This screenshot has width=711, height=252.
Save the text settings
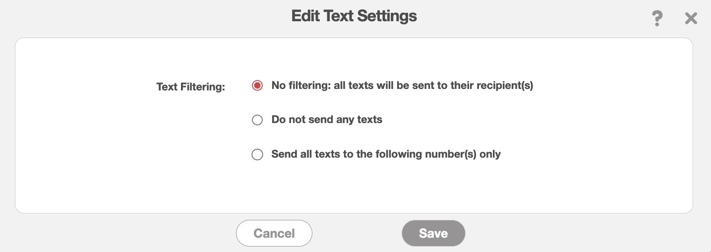[x=433, y=233]
